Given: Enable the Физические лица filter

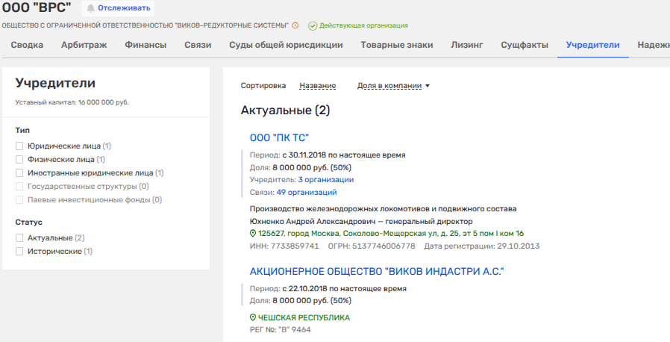Looking at the screenshot, I should [19, 160].
